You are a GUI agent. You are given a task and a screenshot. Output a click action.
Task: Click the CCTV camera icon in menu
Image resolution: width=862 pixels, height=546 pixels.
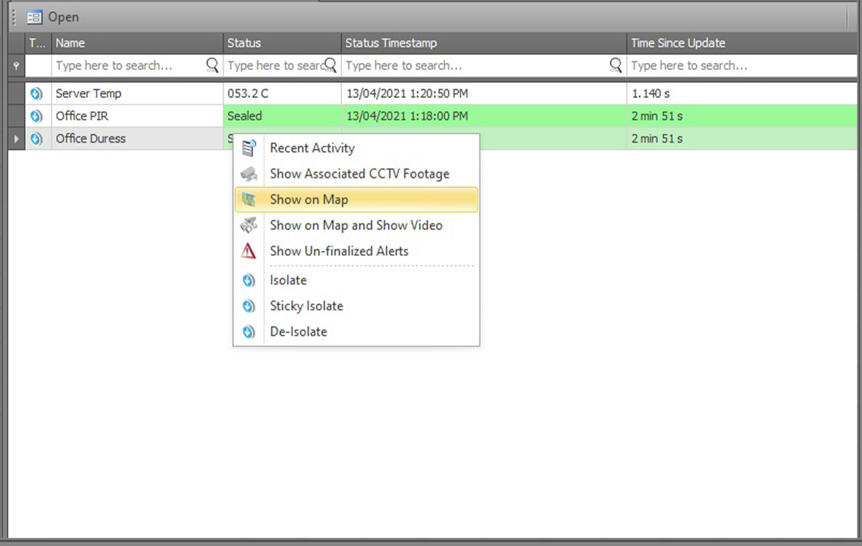(x=249, y=174)
